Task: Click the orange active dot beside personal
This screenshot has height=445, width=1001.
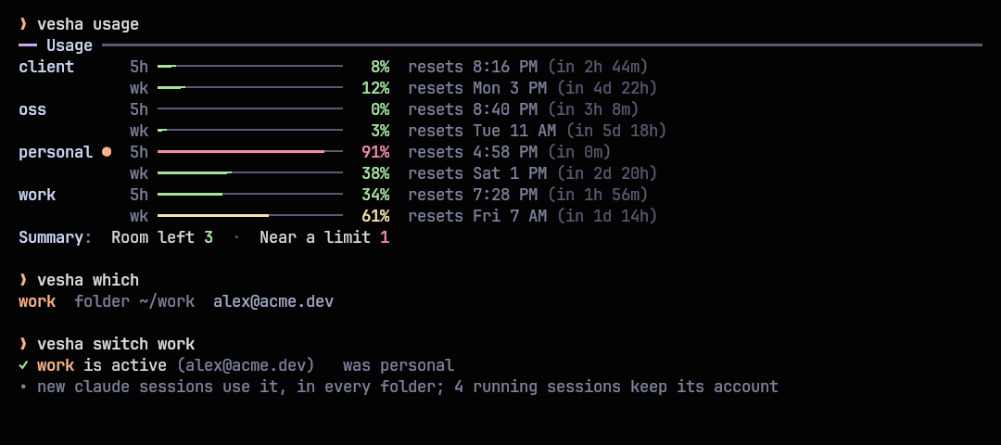Action: [107, 152]
